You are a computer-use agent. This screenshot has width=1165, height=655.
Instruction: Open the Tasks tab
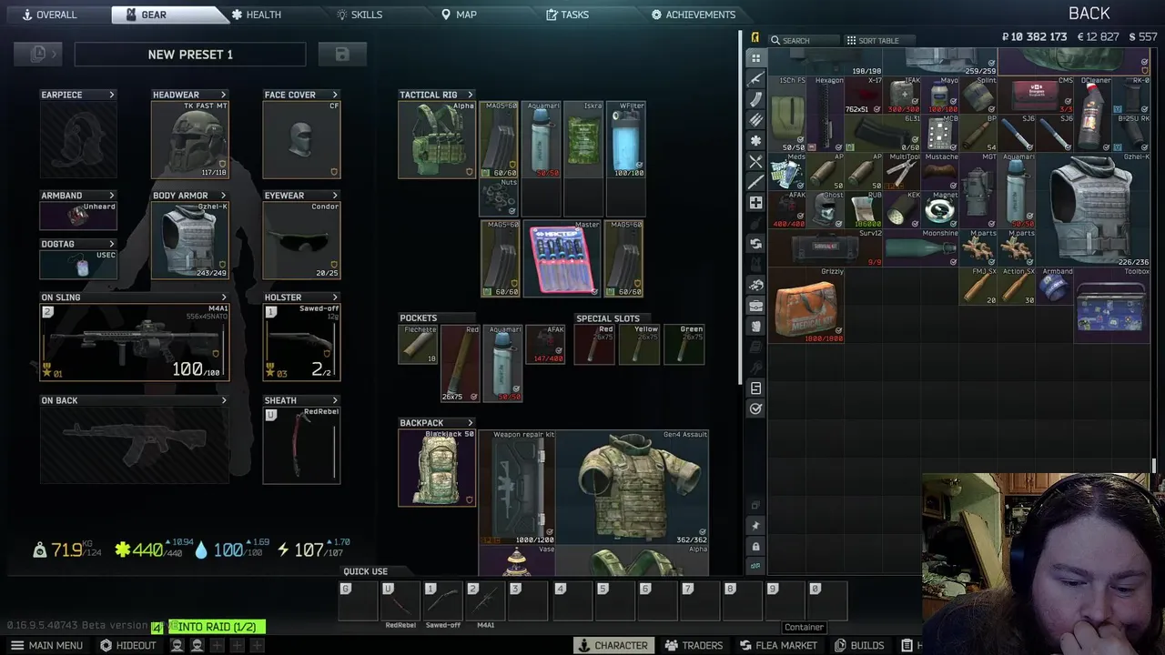[567, 15]
